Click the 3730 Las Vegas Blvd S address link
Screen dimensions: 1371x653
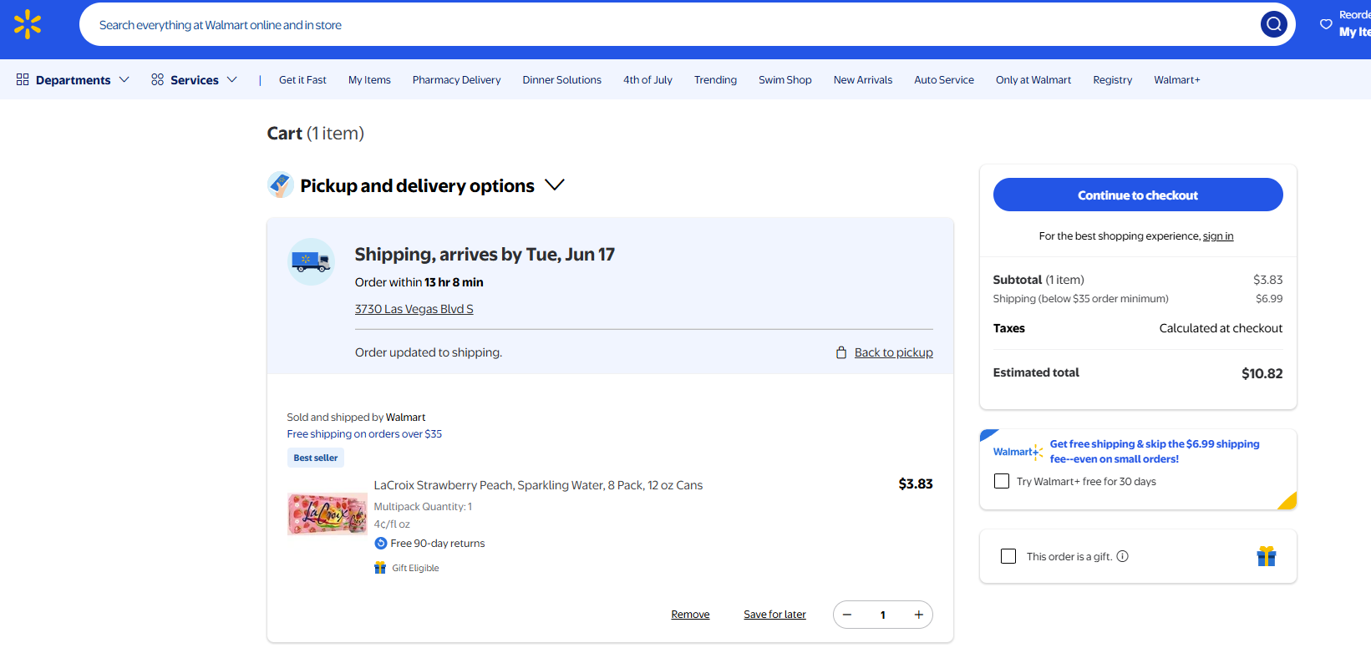414,309
